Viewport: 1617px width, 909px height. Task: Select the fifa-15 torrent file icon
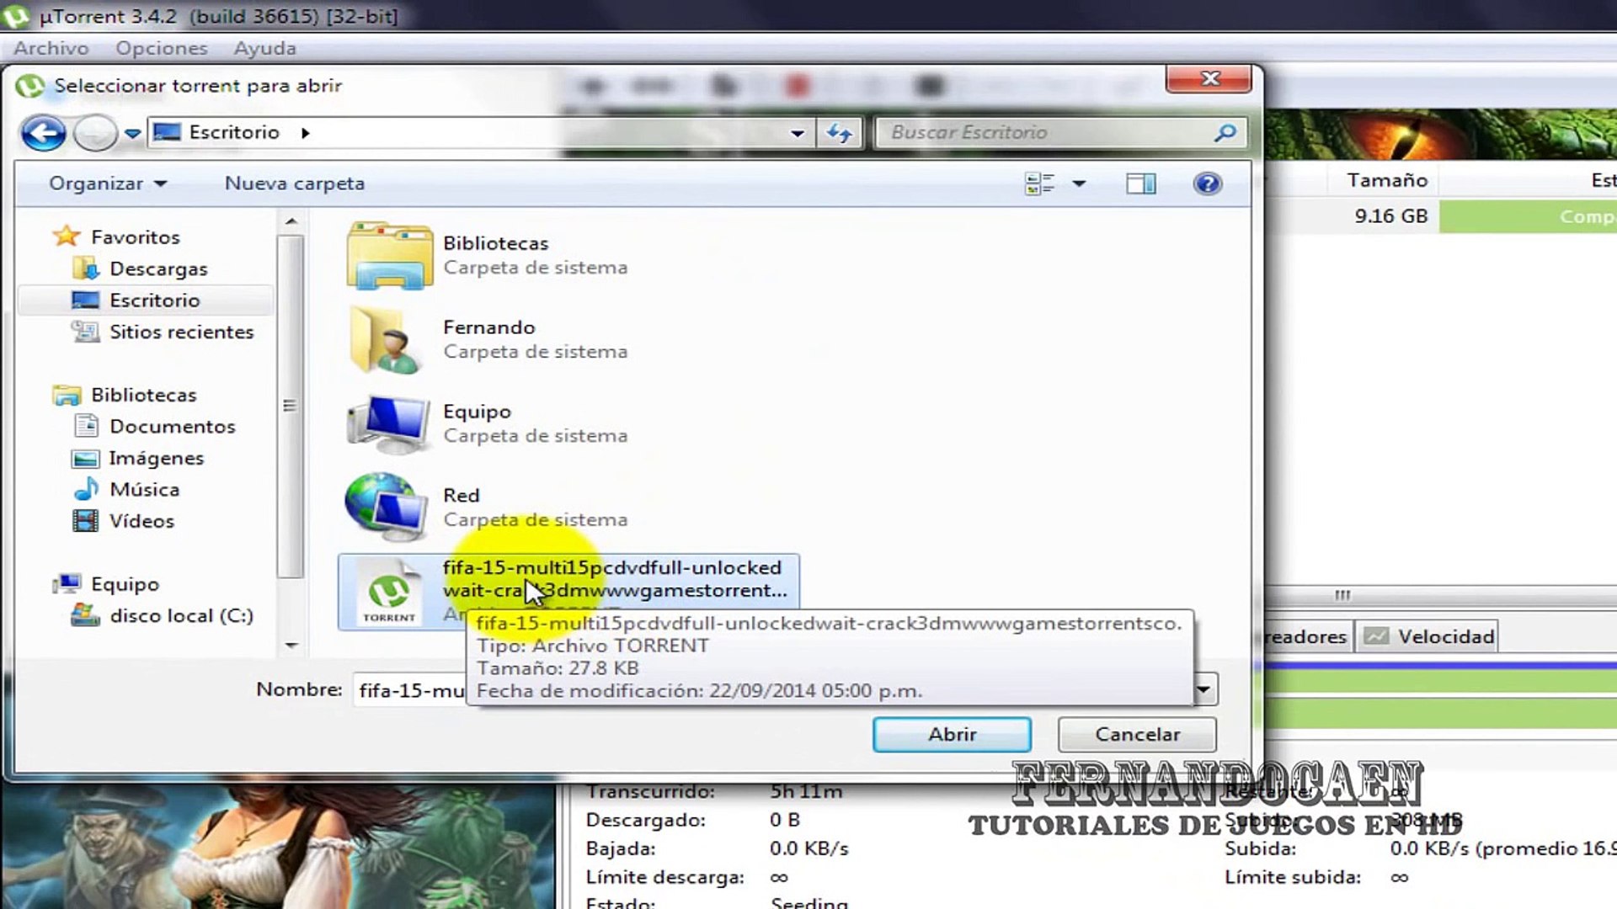[389, 593]
